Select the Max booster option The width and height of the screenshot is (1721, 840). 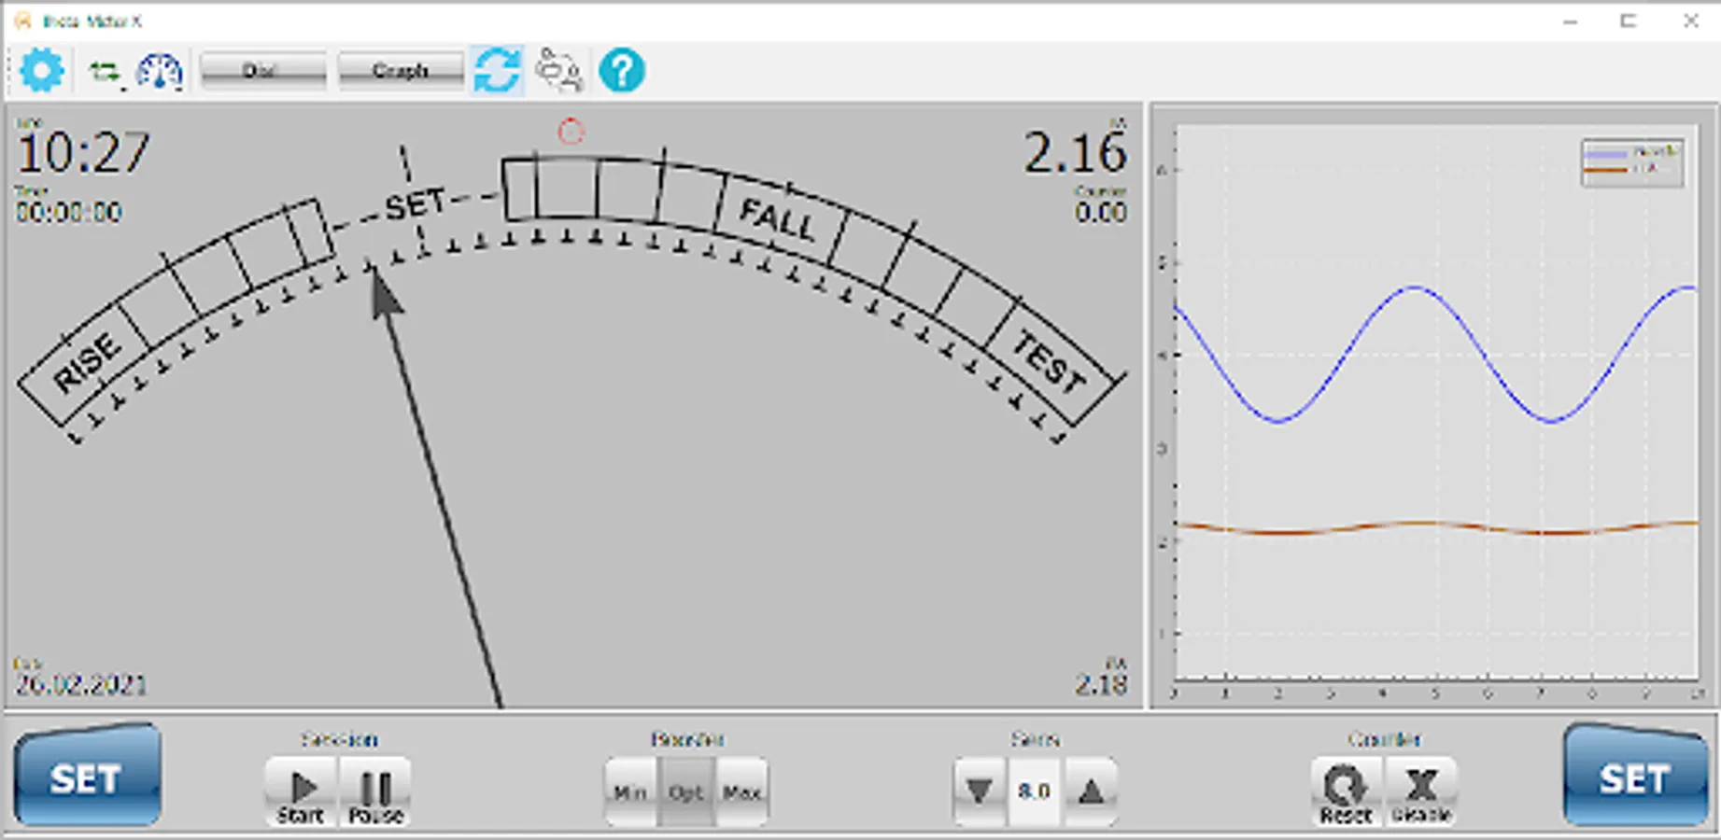tap(742, 792)
